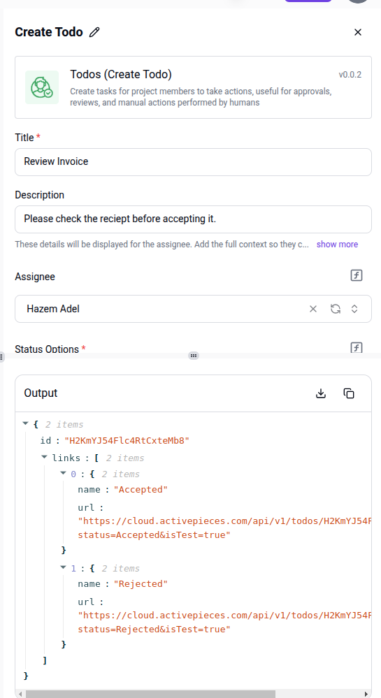Click the Title field Review Invoice

(x=193, y=161)
